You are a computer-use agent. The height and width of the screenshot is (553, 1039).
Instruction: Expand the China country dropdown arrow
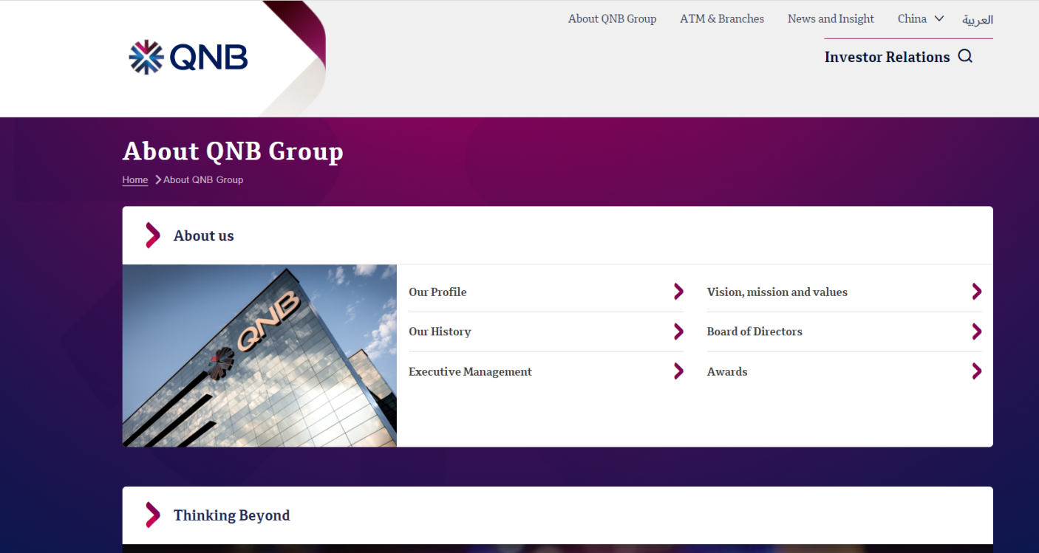[939, 19]
